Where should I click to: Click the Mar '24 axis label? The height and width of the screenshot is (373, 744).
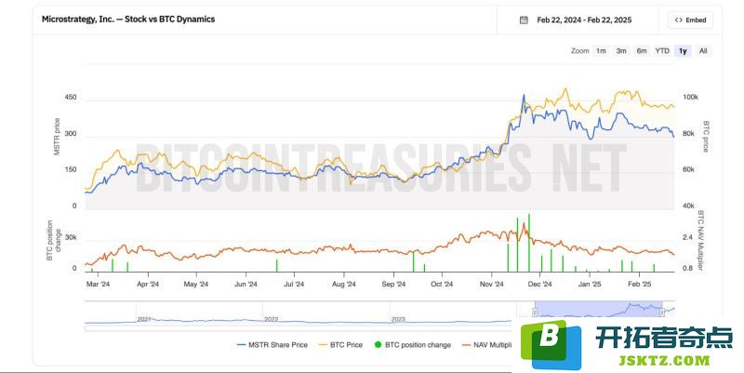[99, 285]
